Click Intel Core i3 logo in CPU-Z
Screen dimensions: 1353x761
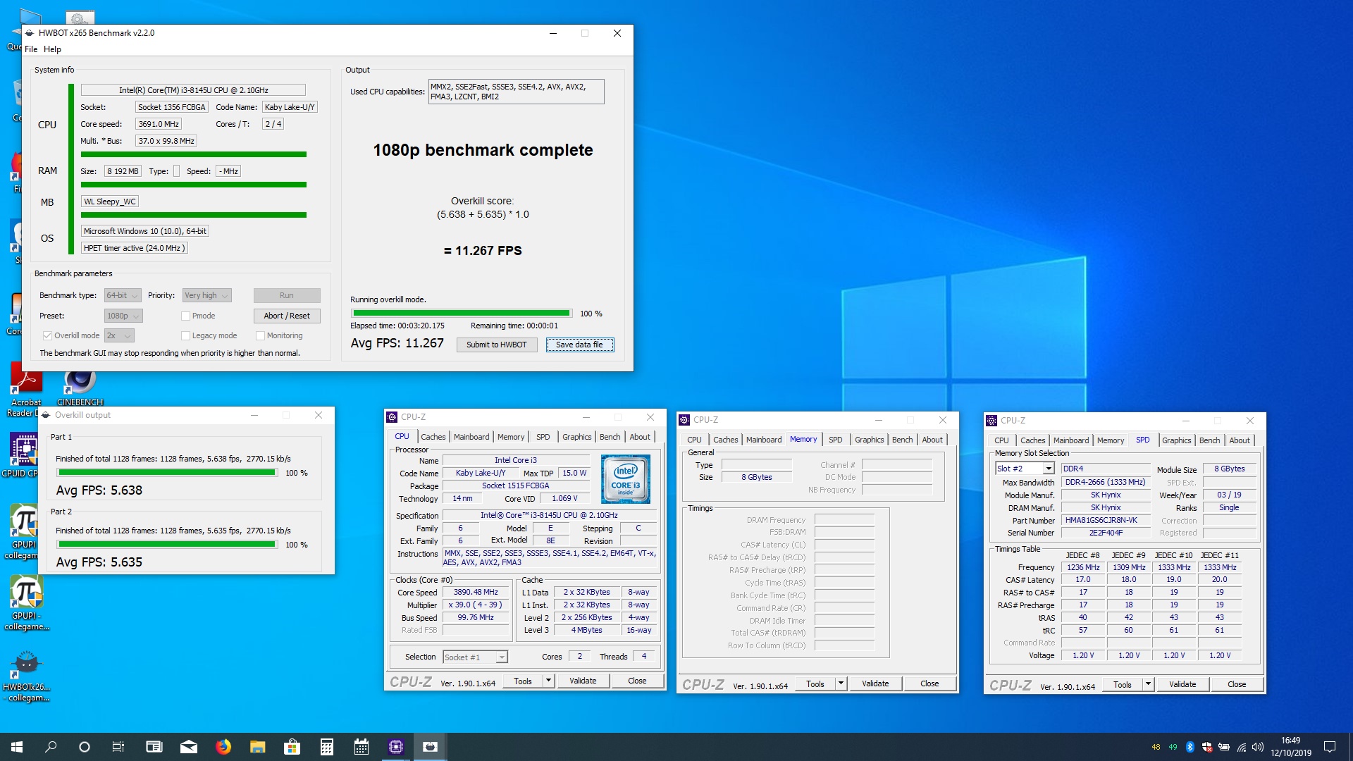[625, 479]
